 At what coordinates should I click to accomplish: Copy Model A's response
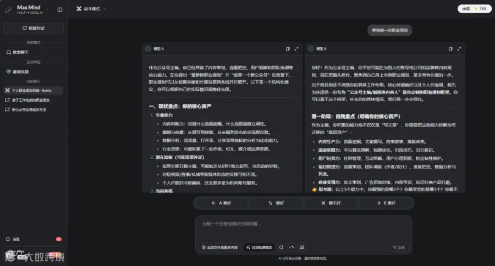288,49
